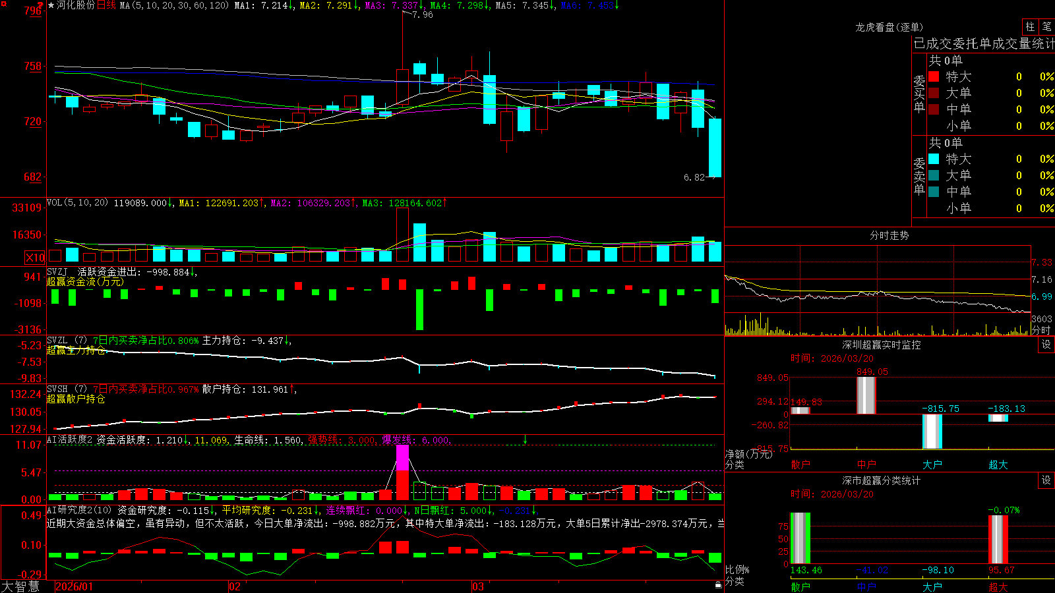Image resolution: width=1055 pixels, height=593 pixels.
Task: Click the star icon before 河化股份
Action: [x=51, y=5]
